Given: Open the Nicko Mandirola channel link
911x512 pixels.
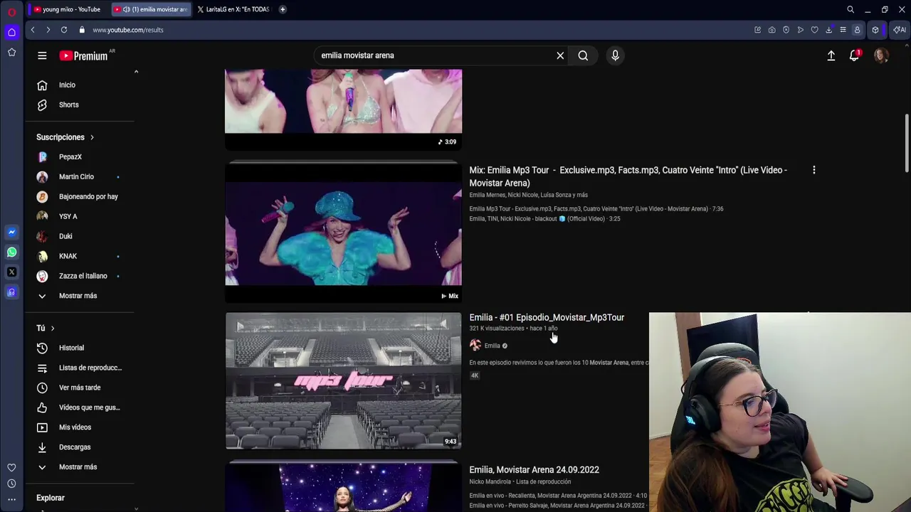Looking at the screenshot, I should coord(490,481).
